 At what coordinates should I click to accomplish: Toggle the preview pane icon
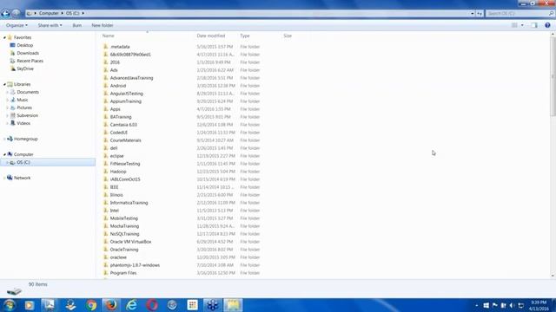[x=534, y=25]
